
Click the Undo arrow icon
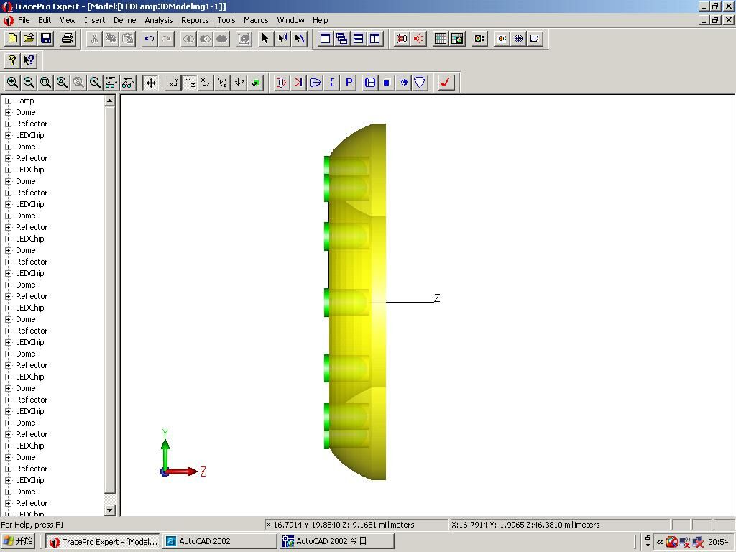point(149,39)
